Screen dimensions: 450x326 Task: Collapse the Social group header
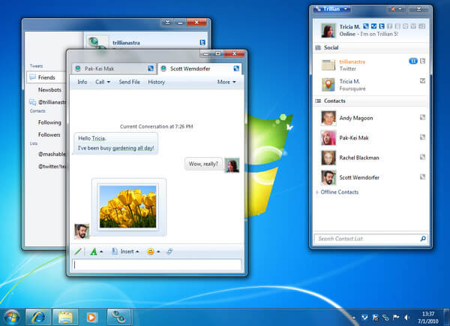pyautogui.click(x=370, y=48)
